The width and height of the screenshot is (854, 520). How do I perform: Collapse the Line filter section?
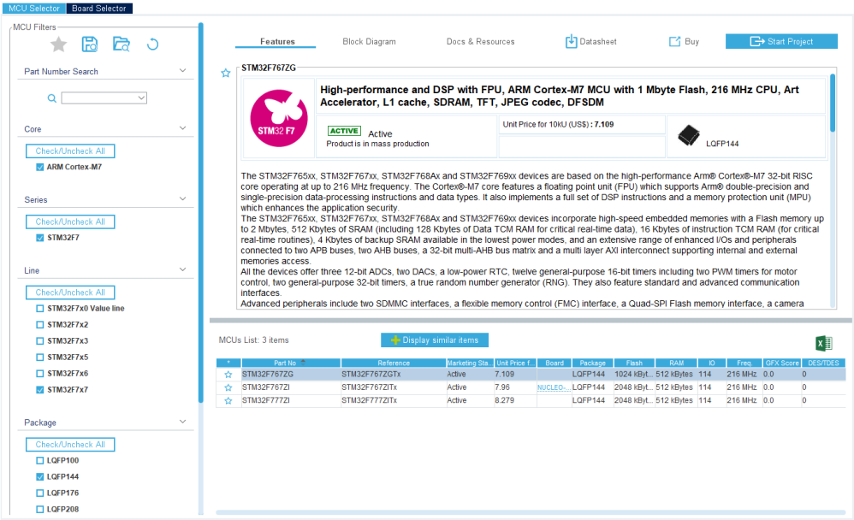[182, 269]
